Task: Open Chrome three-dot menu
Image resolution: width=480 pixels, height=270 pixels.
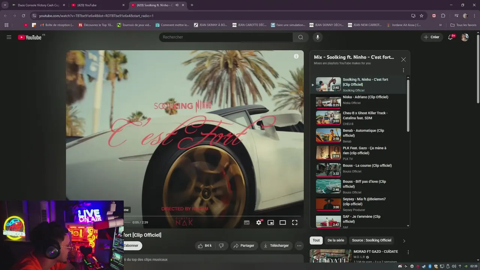Action: click(474, 16)
